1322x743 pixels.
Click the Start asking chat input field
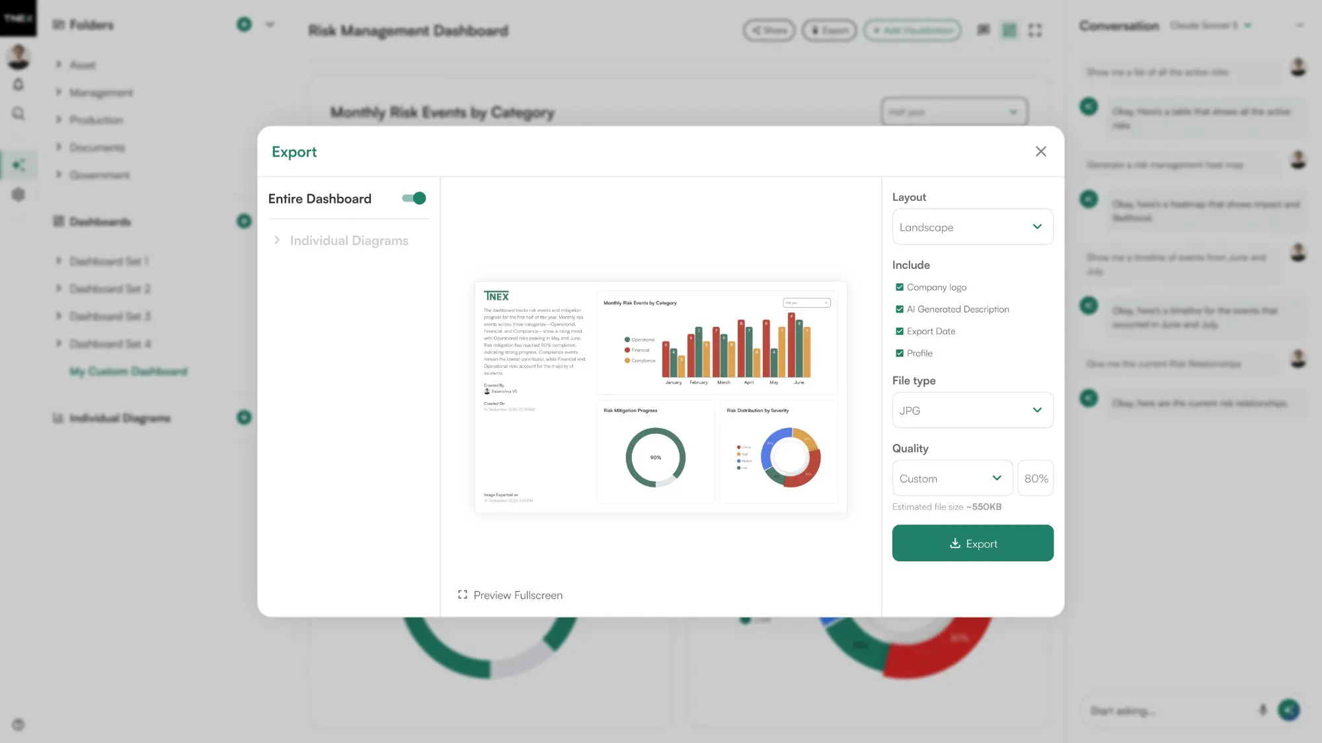[x=1170, y=711]
